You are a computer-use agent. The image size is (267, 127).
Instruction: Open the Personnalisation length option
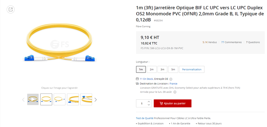click(192, 69)
